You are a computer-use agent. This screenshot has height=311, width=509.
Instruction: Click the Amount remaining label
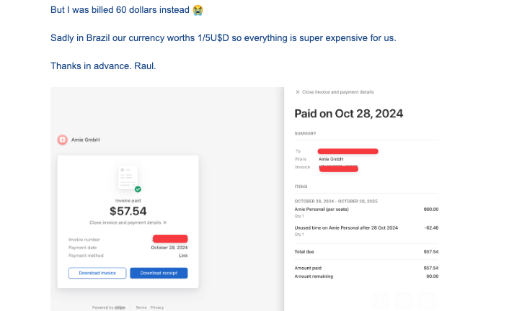click(314, 276)
